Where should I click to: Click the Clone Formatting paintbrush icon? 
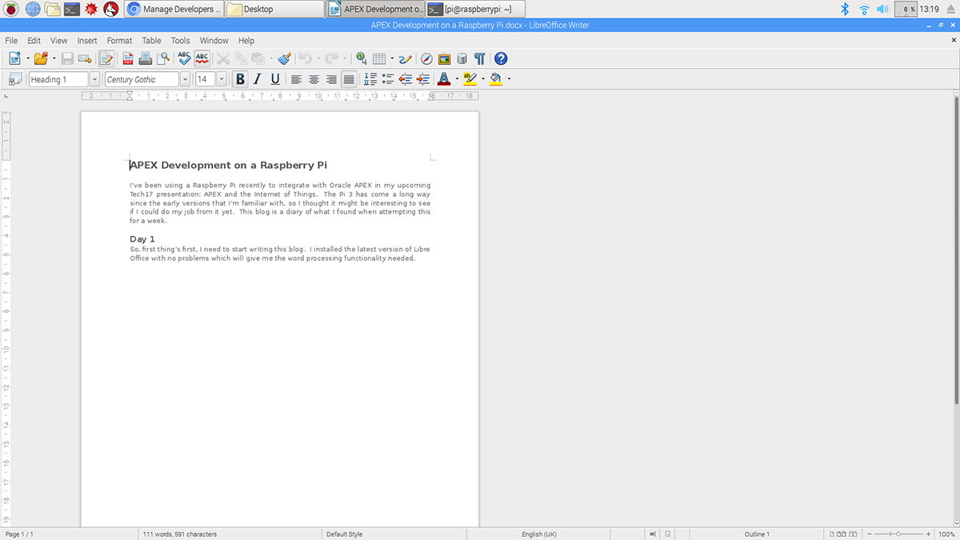[x=284, y=58]
